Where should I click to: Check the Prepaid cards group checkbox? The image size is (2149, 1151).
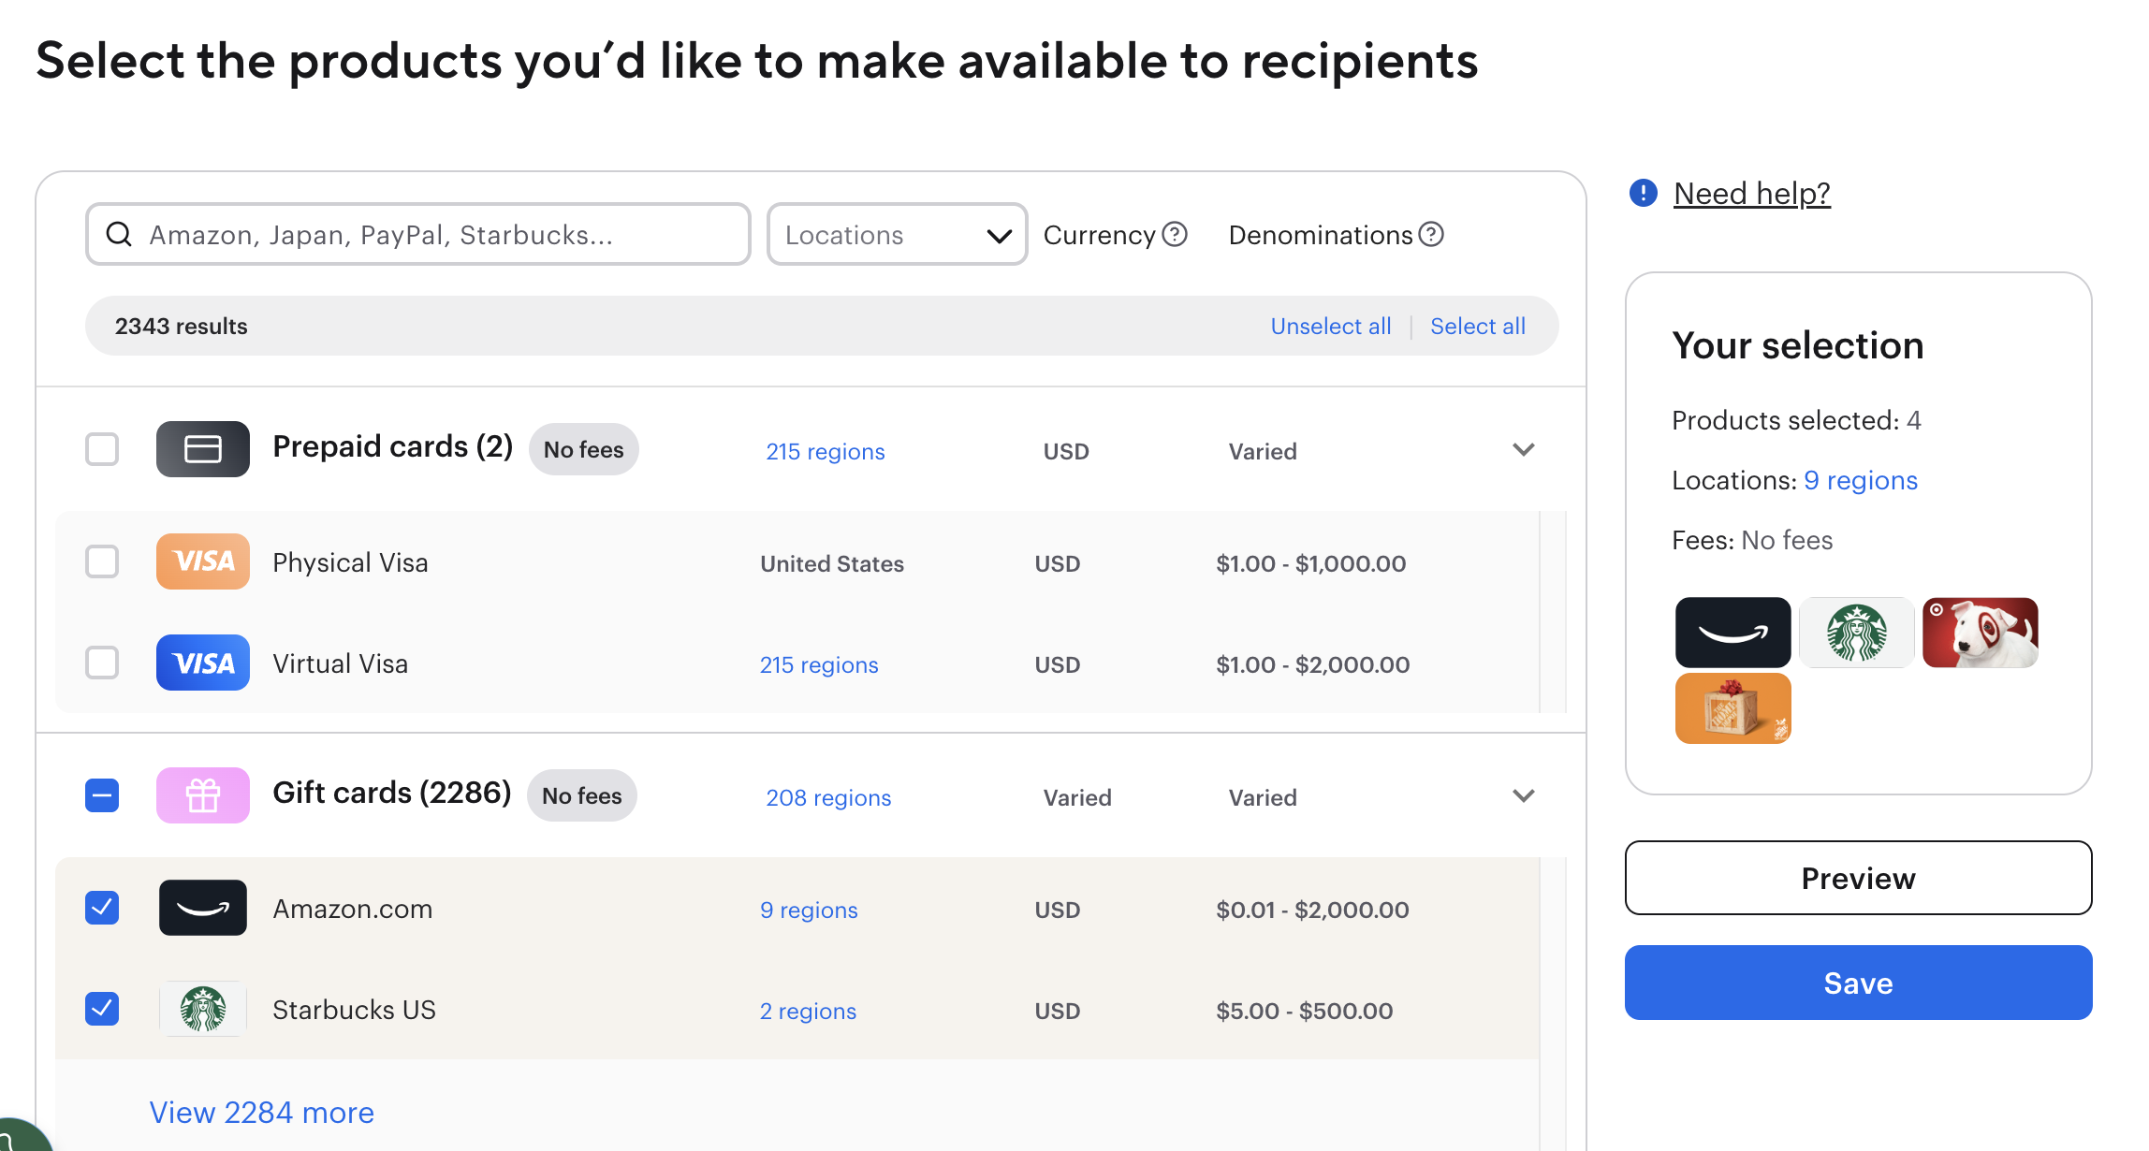(102, 449)
